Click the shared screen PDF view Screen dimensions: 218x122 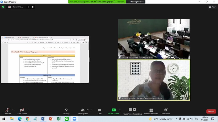45,60
